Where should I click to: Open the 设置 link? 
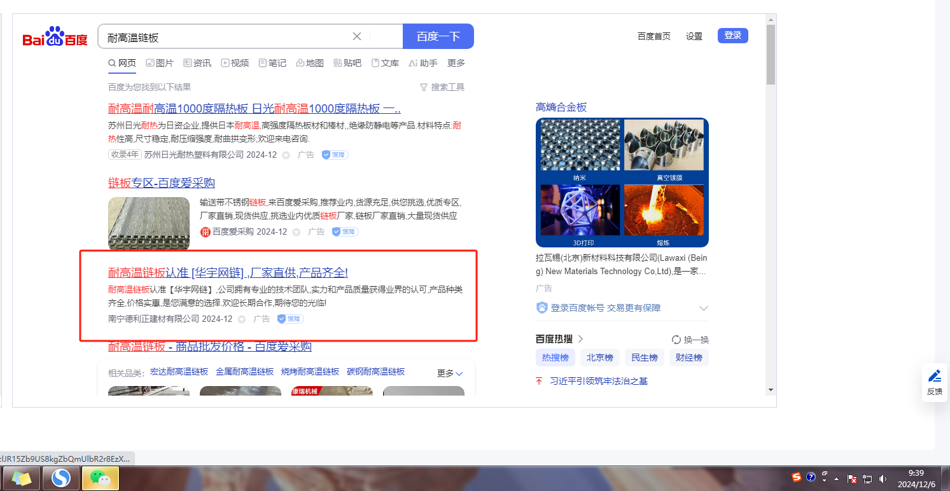[694, 36]
